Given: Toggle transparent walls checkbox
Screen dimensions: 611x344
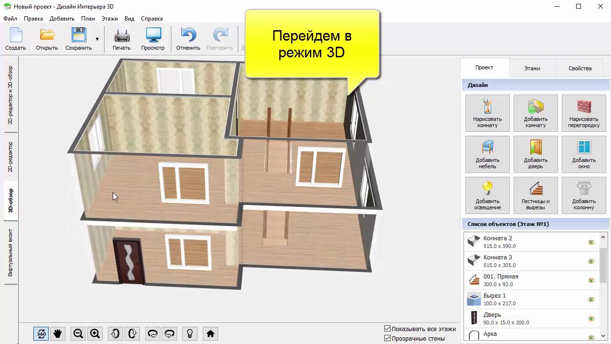Looking at the screenshot, I should point(388,338).
